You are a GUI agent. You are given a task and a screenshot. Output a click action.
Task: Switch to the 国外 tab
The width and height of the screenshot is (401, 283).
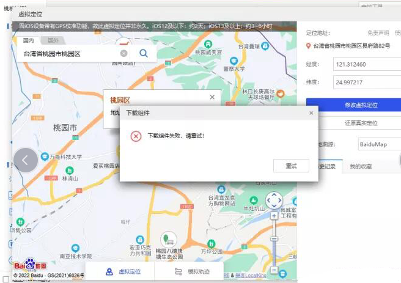pyautogui.click(x=53, y=40)
